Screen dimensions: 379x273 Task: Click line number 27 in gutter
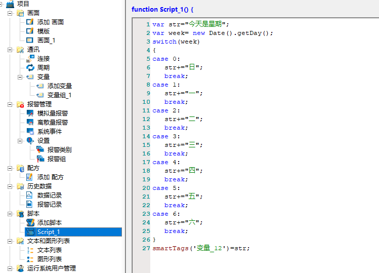pyautogui.click(x=146, y=248)
